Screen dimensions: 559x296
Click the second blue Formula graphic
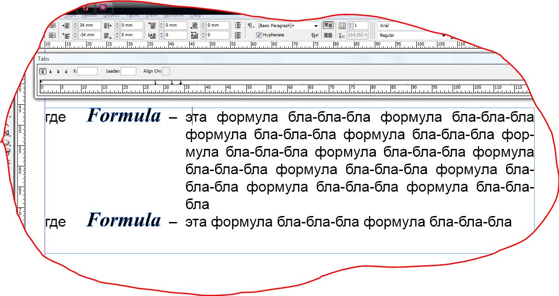123,220
